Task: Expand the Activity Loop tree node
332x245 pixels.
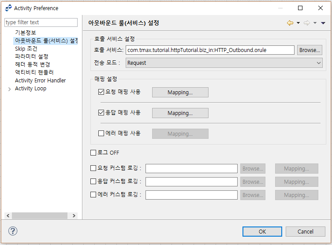Action: click(x=10, y=89)
